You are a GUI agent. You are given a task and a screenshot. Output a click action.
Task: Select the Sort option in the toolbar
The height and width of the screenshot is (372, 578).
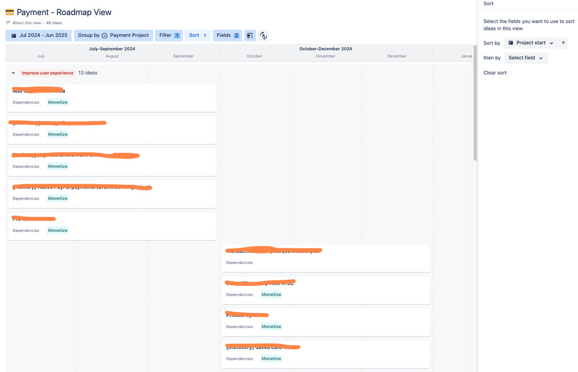[197, 35]
